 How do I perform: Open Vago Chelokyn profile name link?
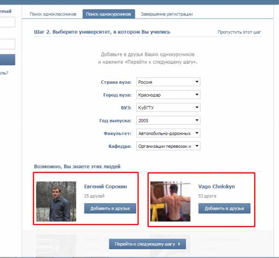pyautogui.click(x=217, y=186)
